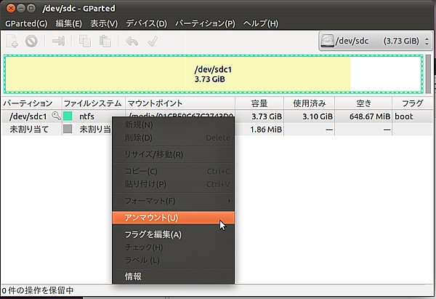Click the 3.73 GiB size cell of sdc1
The width and height of the screenshot is (436, 299).
click(x=267, y=116)
